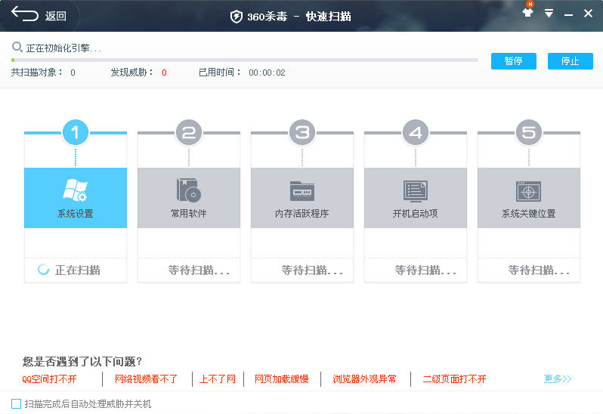Click the 常用软件 label
This screenshot has width=603, height=414.
point(188,214)
